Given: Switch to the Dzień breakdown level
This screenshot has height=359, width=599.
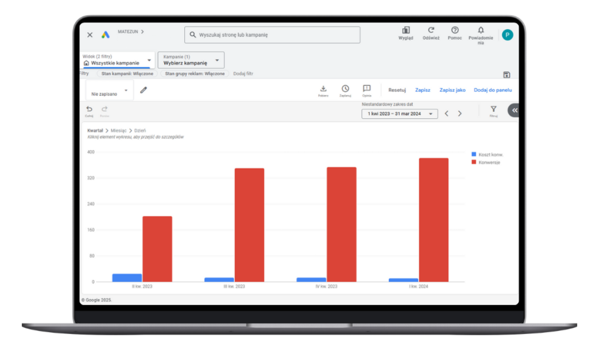Looking at the screenshot, I should click(140, 130).
